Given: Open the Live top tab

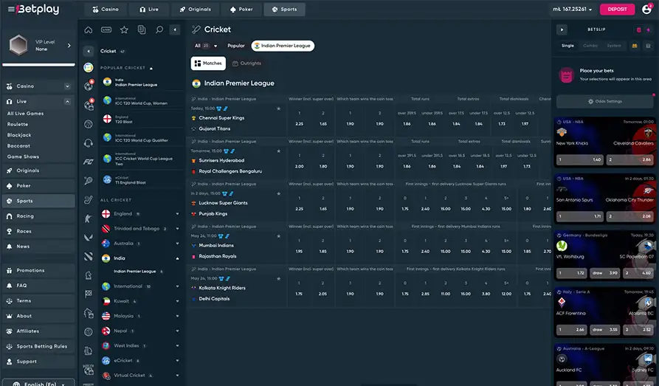Looking at the screenshot, I should pyautogui.click(x=149, y=10).
